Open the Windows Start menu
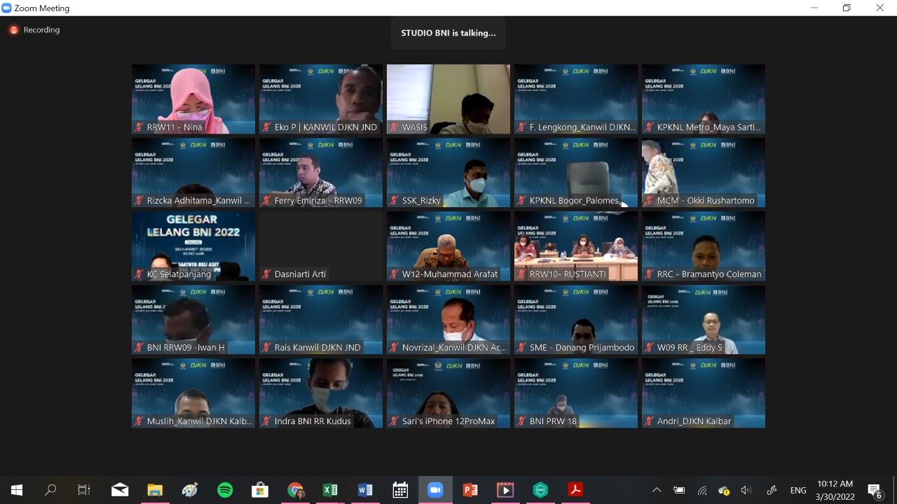 click(x=16, y=490)
